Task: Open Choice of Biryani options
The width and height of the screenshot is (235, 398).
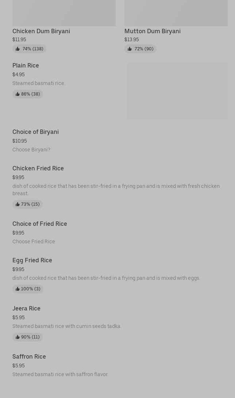Action: coord(35,132)
